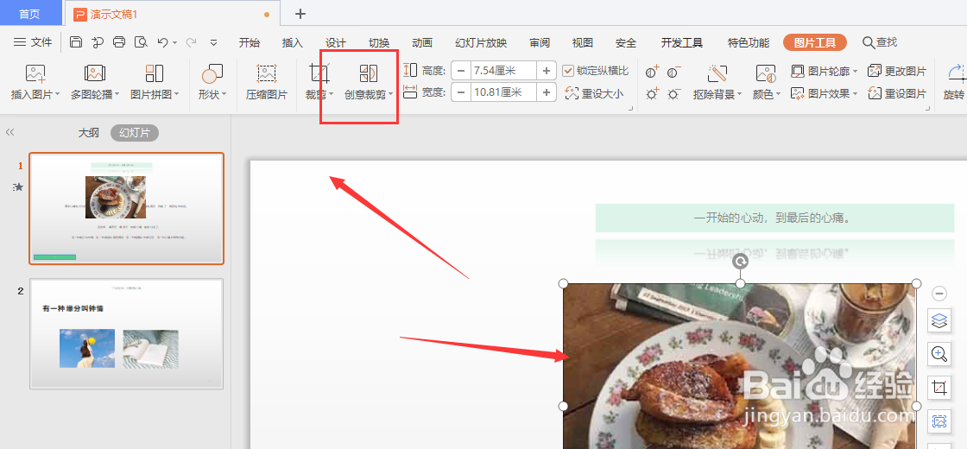Select the 裁剪 crop tool

click(319, 82)
